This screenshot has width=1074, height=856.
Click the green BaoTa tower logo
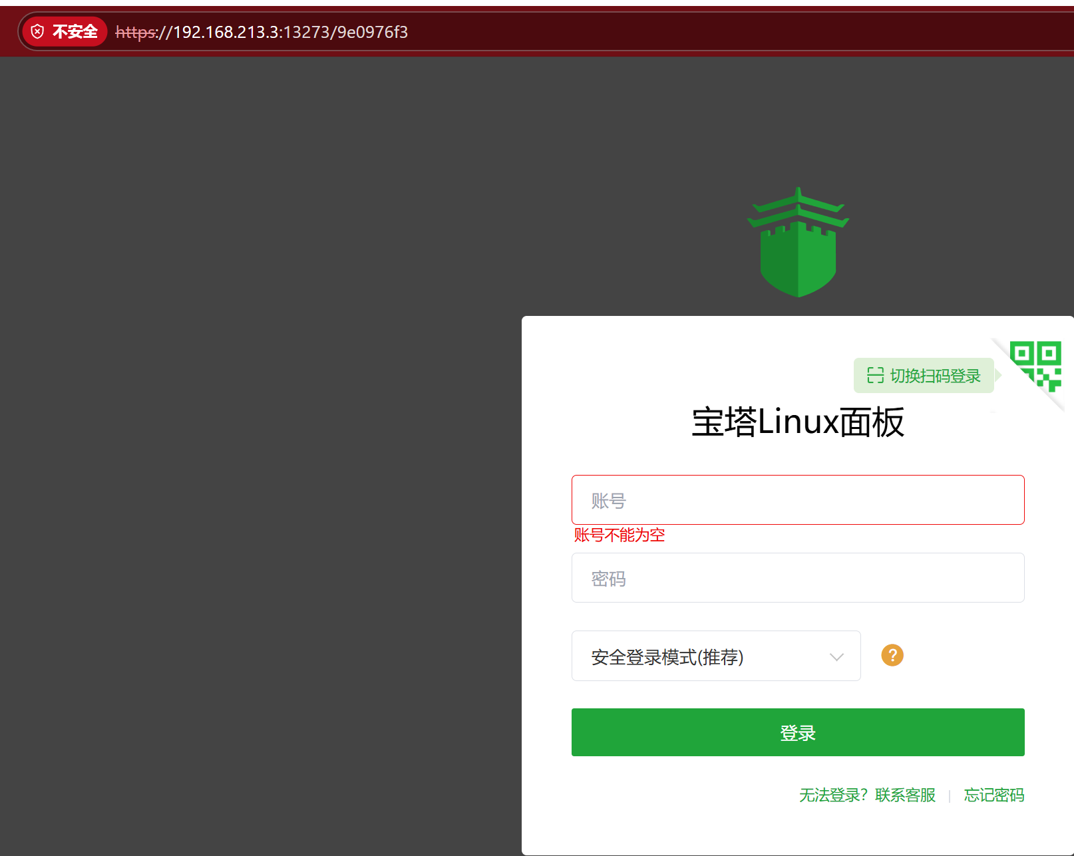(x=798, y=243)
